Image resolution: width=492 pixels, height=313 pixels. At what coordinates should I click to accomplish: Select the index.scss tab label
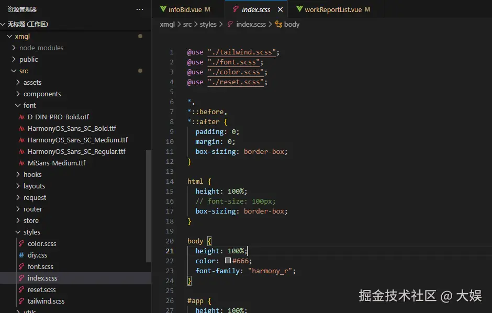click(256, 10)
